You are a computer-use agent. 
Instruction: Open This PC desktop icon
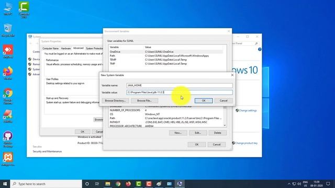[8, 8]
